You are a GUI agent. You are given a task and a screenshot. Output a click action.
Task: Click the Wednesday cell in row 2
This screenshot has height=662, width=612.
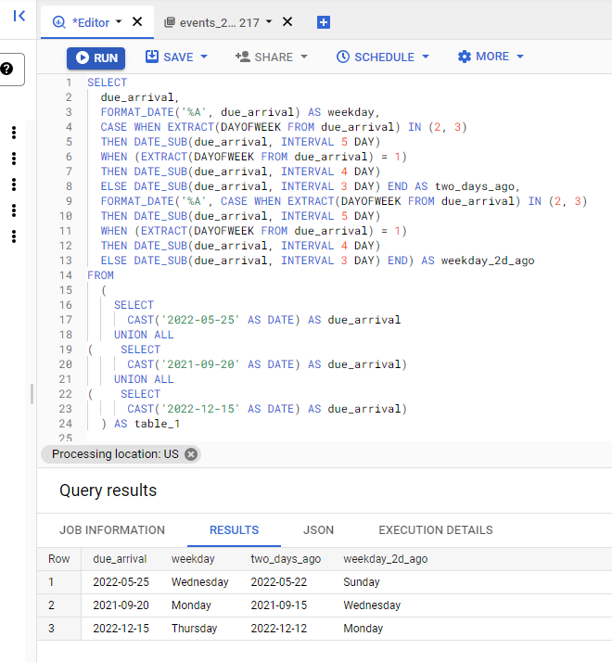372,605
